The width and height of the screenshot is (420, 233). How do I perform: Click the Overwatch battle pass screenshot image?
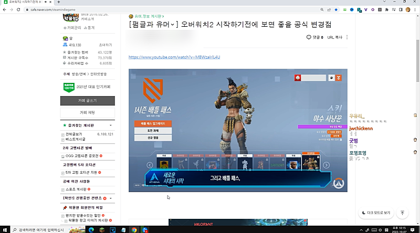coord(238,131)
